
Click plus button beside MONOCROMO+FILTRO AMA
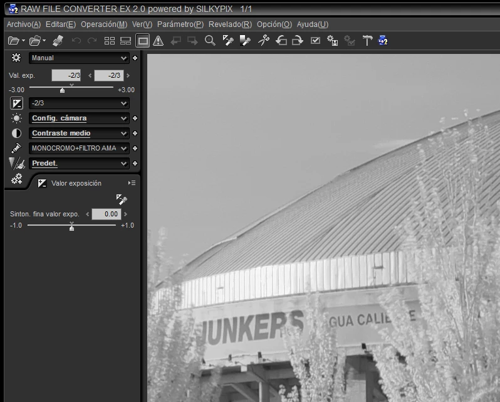[x=135, y=149]
